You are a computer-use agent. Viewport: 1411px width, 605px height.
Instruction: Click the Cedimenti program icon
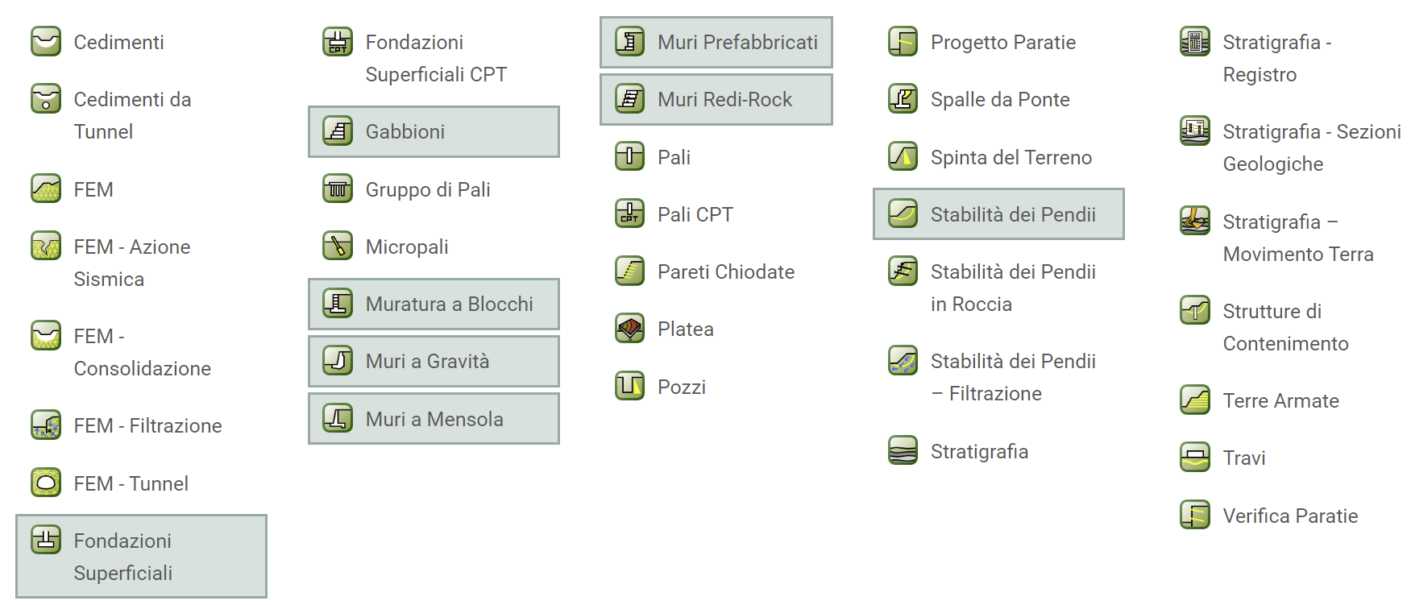[46, 41]
